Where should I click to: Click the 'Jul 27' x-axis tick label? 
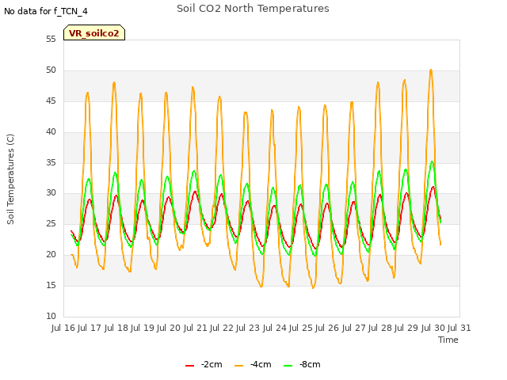tap(354, 328)
